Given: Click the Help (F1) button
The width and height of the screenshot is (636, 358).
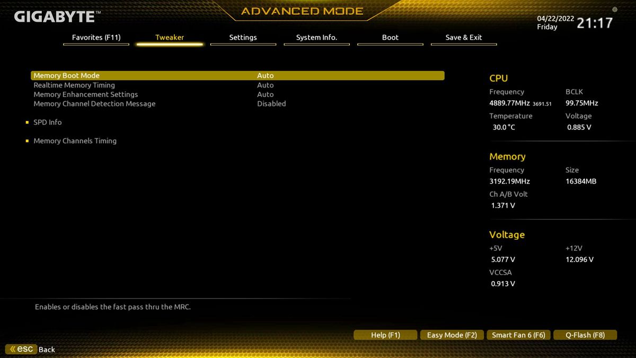Looking at the screenshot, I should [385, 335].
